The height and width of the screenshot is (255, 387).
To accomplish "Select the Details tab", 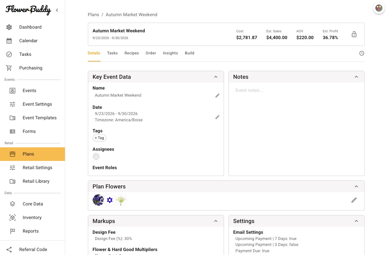I will [x=94, y=53].
